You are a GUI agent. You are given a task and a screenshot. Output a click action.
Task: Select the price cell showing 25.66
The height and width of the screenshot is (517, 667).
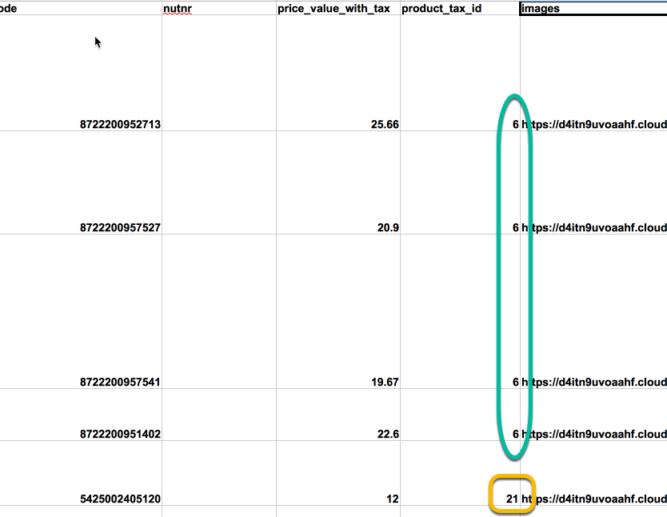click(x=338, y=73)
